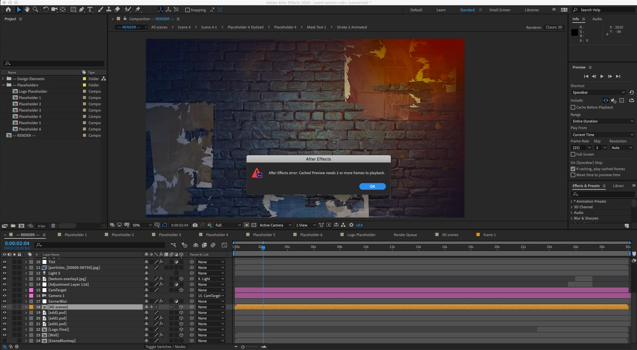The height and width of the screenshot is (350, 637).
Task: Enable Motion Blur for the timeline
Action: (213, 245)
